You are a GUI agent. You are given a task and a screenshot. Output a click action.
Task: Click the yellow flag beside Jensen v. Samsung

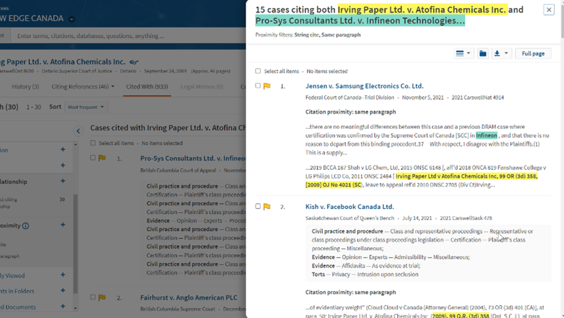click(x=267, y=86)
